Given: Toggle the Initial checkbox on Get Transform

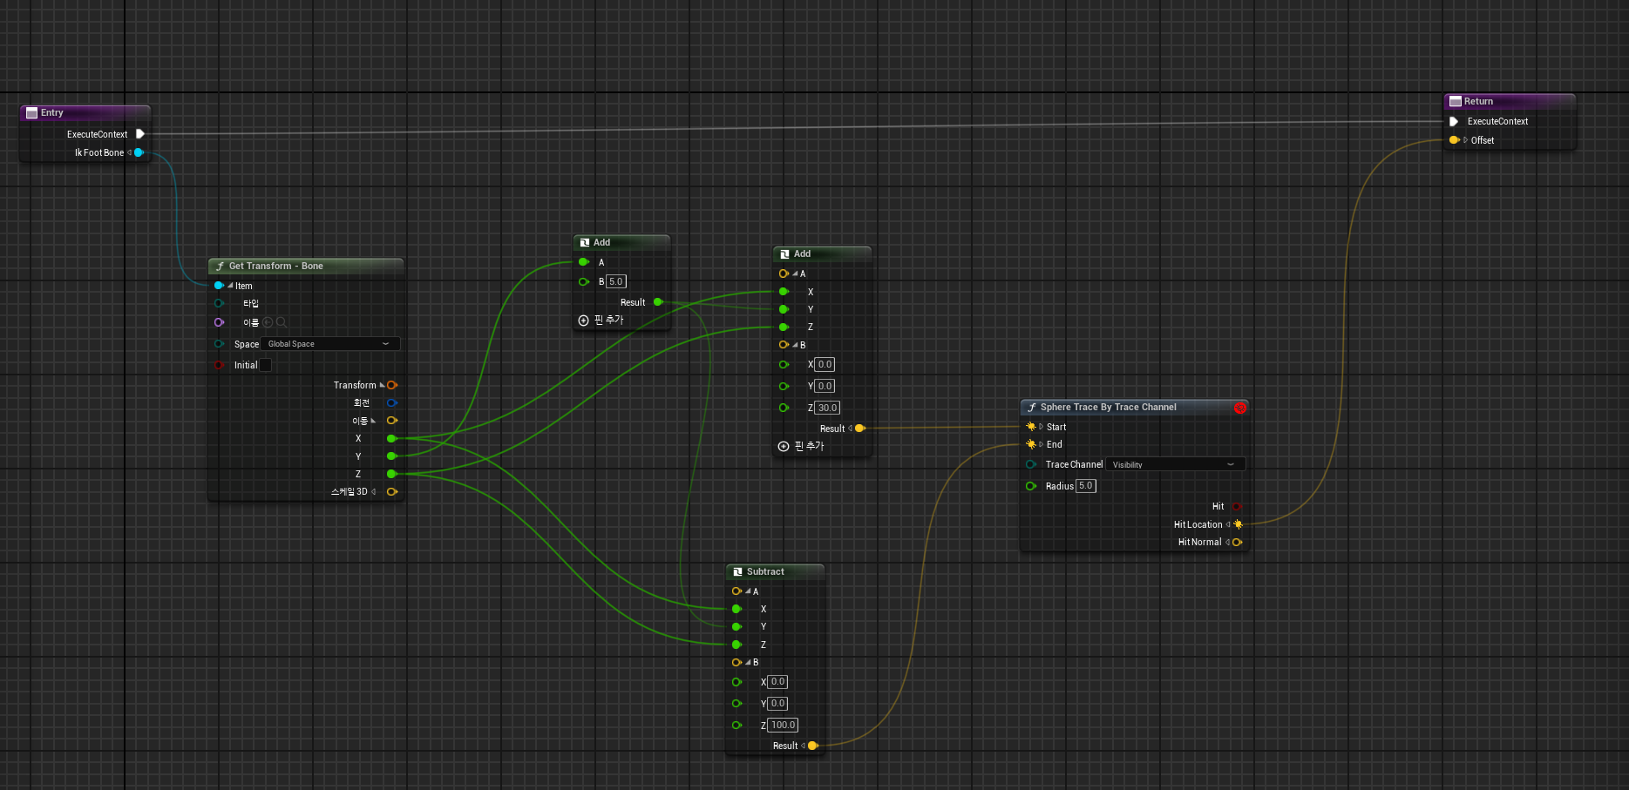Looking at the screenshot, I should (x=266, y=365).
